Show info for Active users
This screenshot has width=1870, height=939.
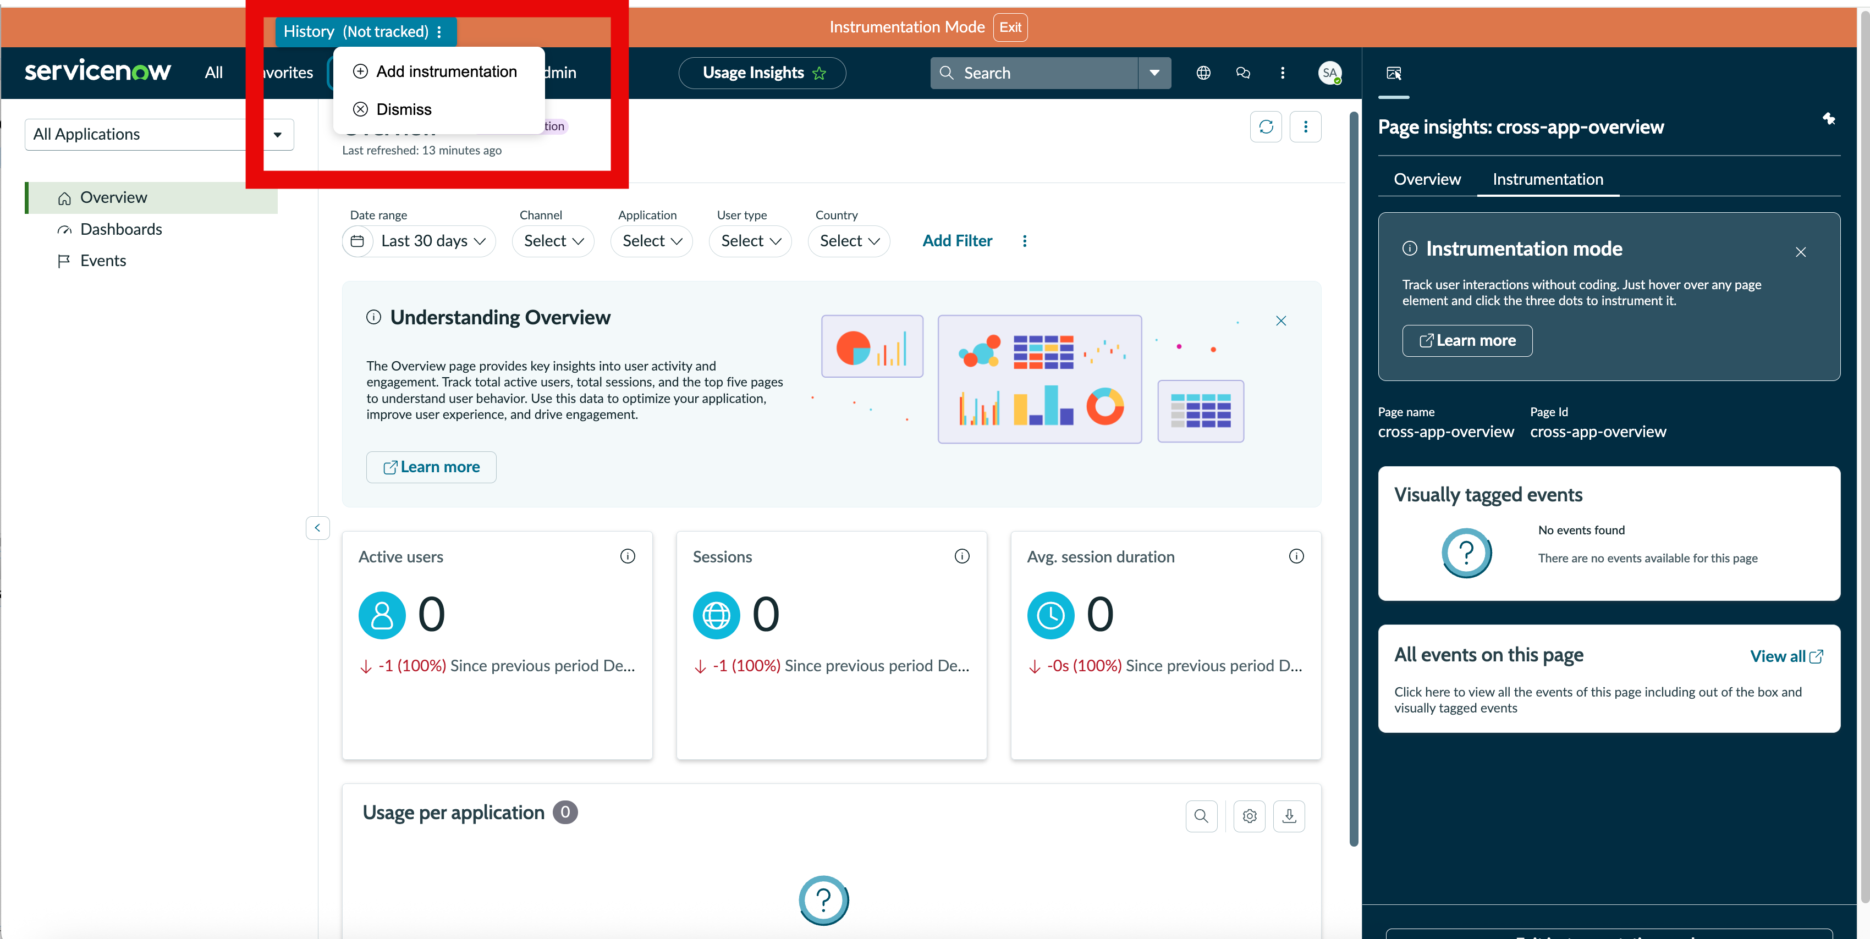click(627, 556)
